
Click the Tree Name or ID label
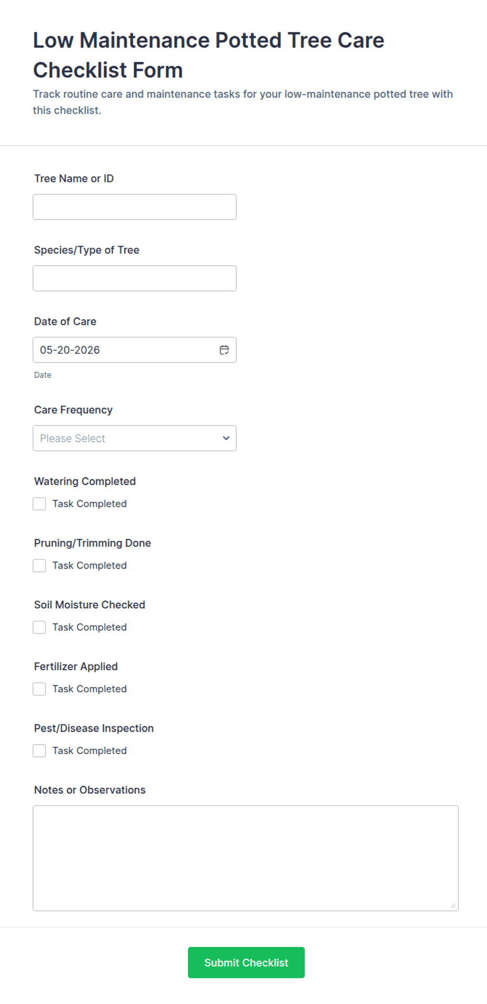pyautogui.click(x=74, y=179)
